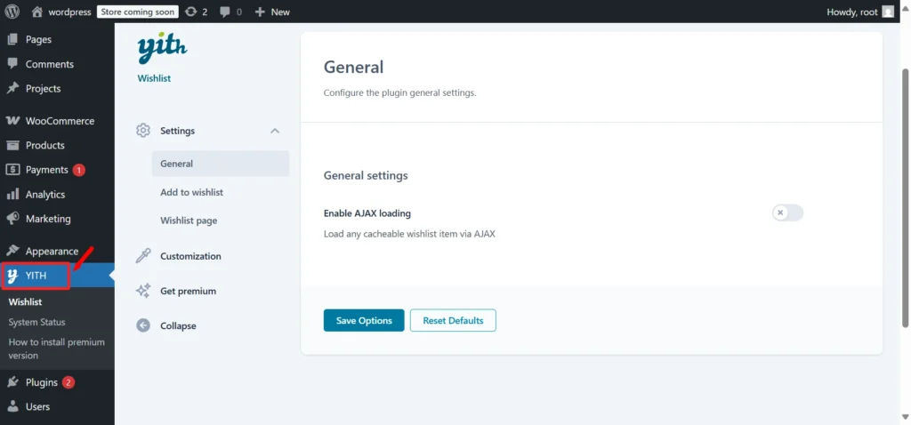This screenshot has width=911, height=425.
Task: Open the comments bubble icon in admin bar
Action: click(225, 12)
